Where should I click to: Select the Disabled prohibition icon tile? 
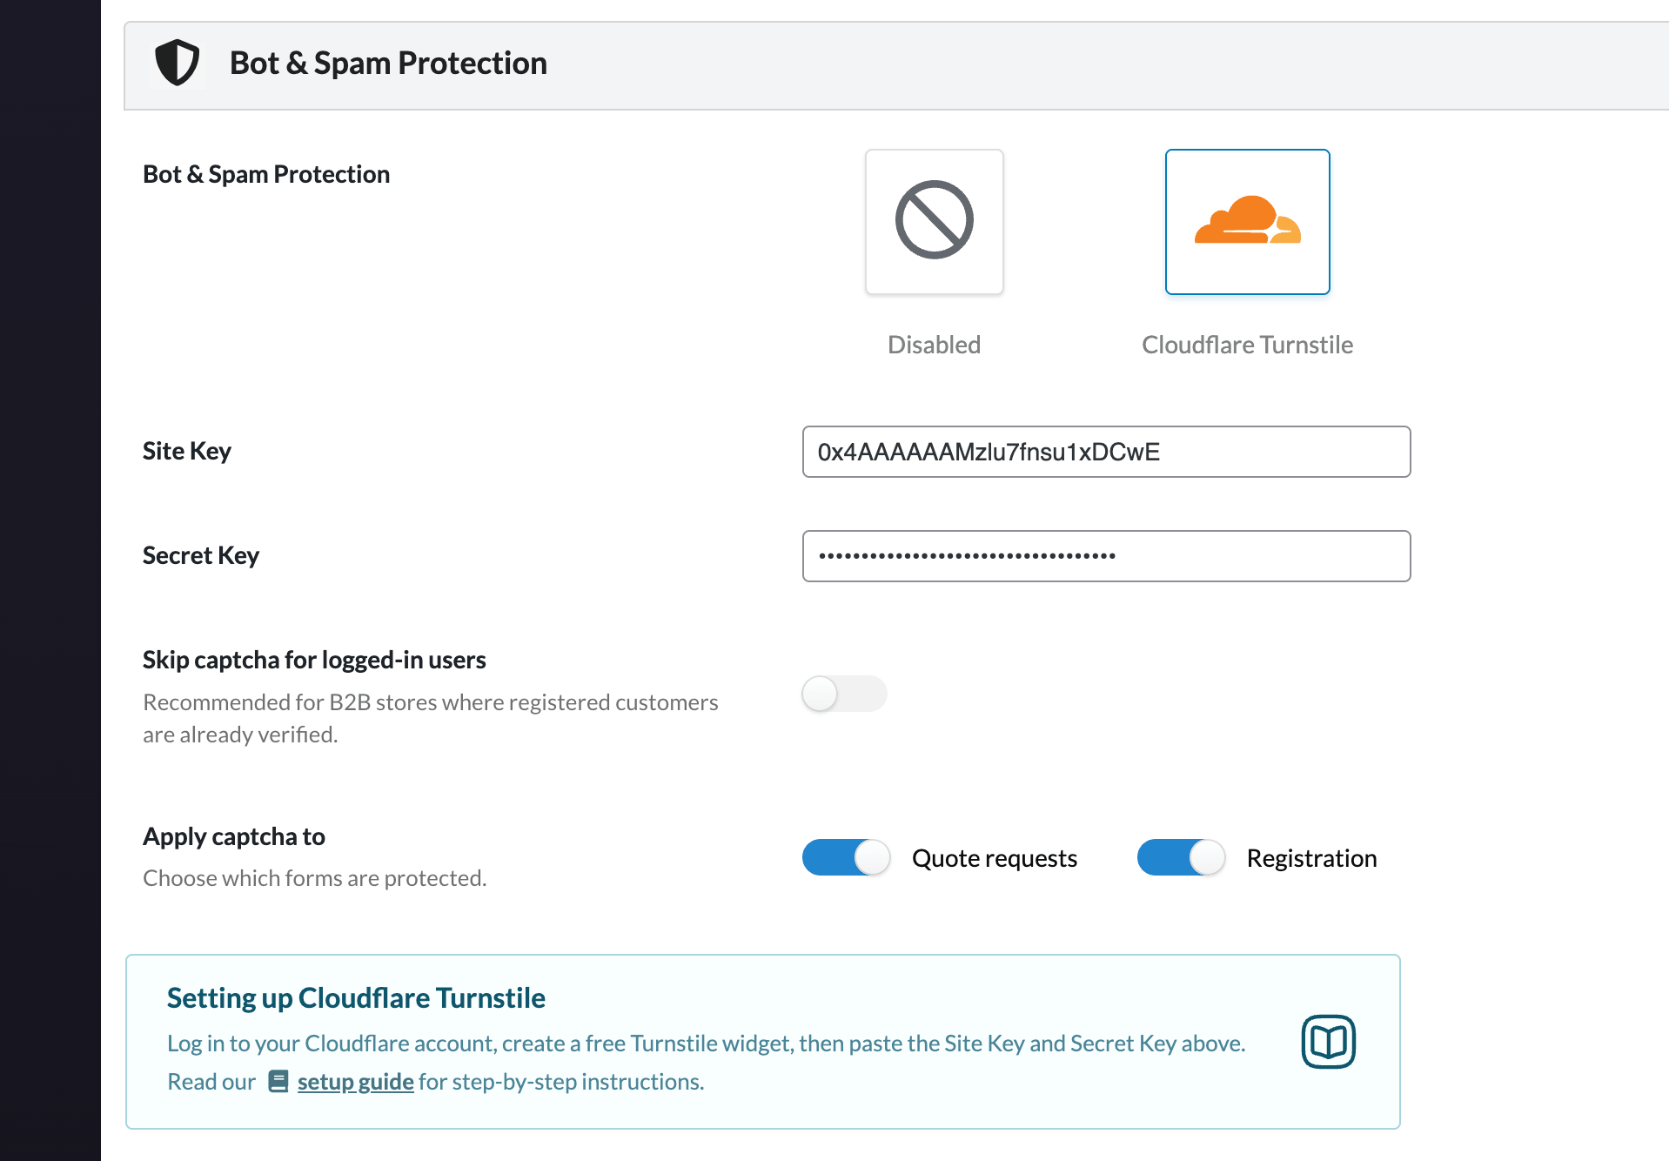(x=934, y=222)
